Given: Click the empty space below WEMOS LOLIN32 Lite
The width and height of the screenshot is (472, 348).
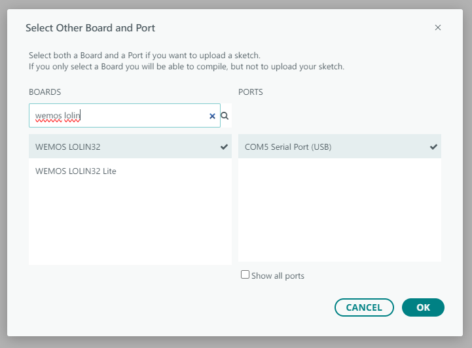Looking at the screenshot, I should pos(130,222).
